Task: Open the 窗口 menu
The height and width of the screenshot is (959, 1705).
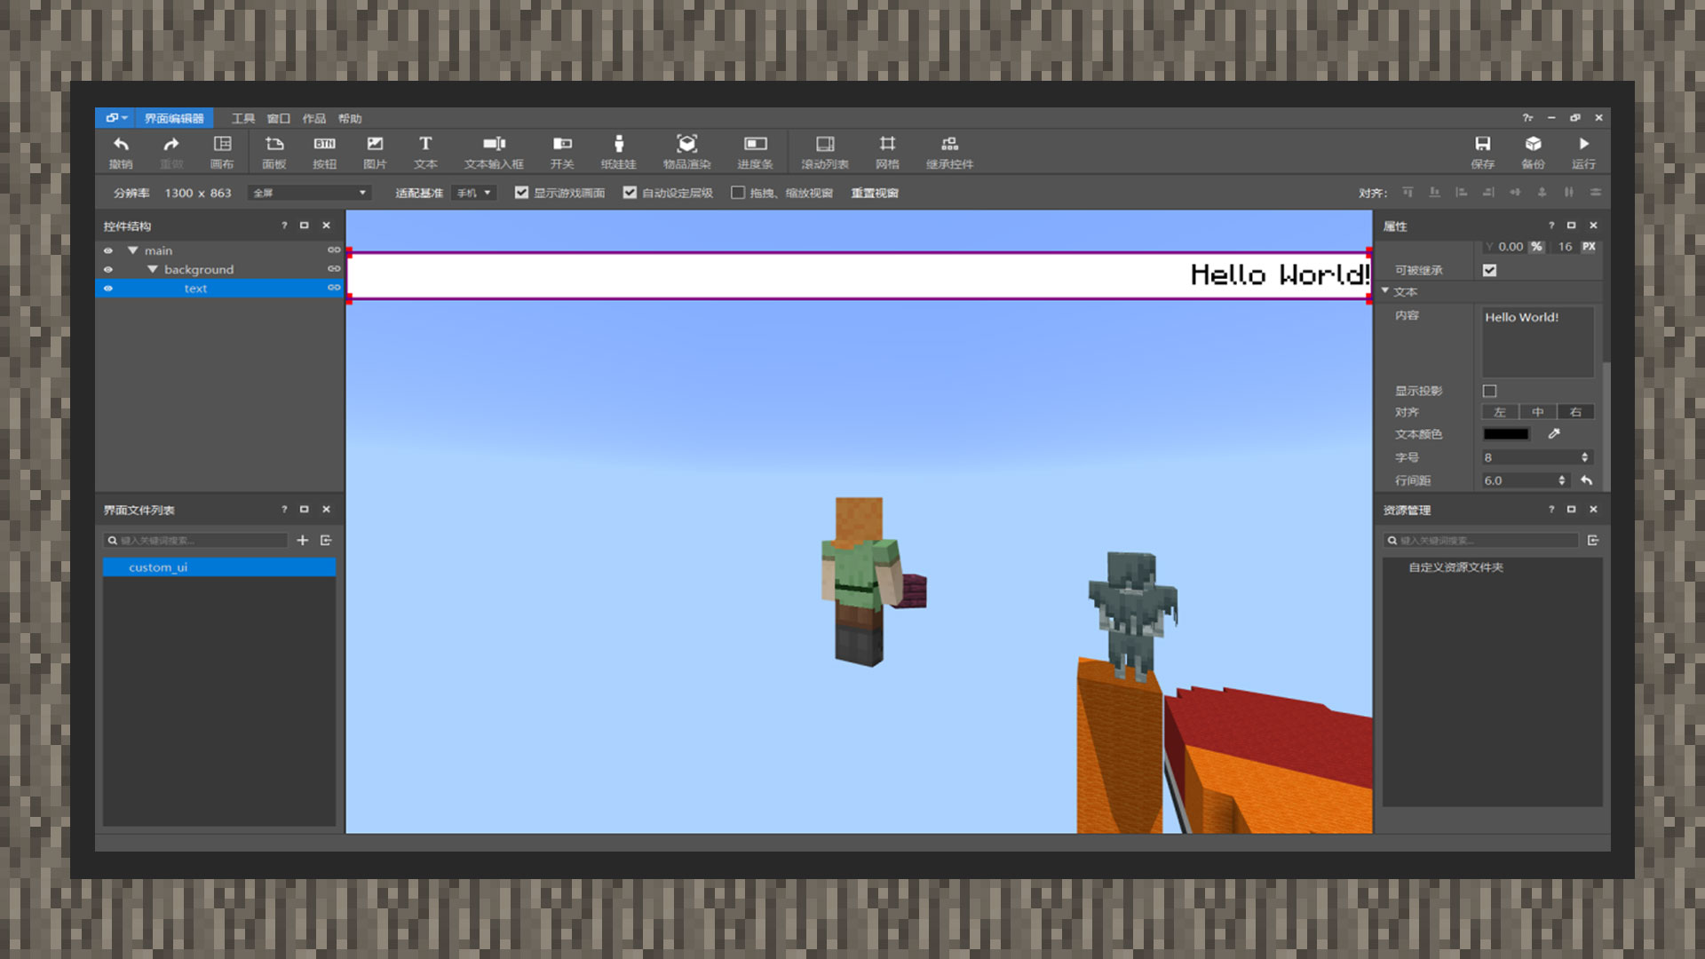Action: click(279, 118)
